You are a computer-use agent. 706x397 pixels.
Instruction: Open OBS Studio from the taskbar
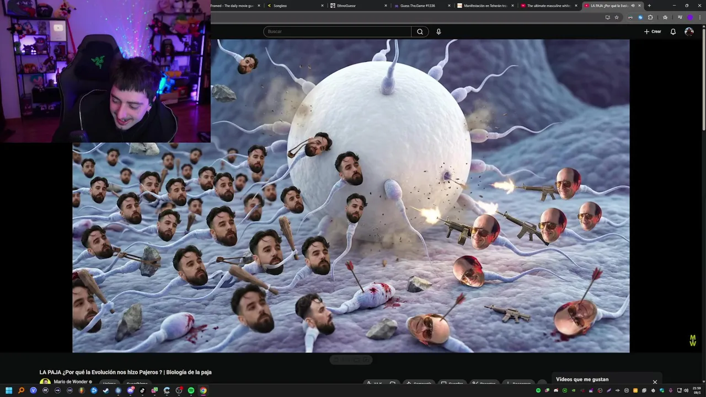[179, 390]
